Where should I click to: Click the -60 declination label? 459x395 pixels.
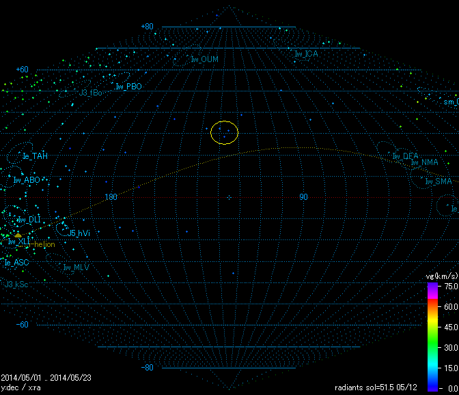23,325
